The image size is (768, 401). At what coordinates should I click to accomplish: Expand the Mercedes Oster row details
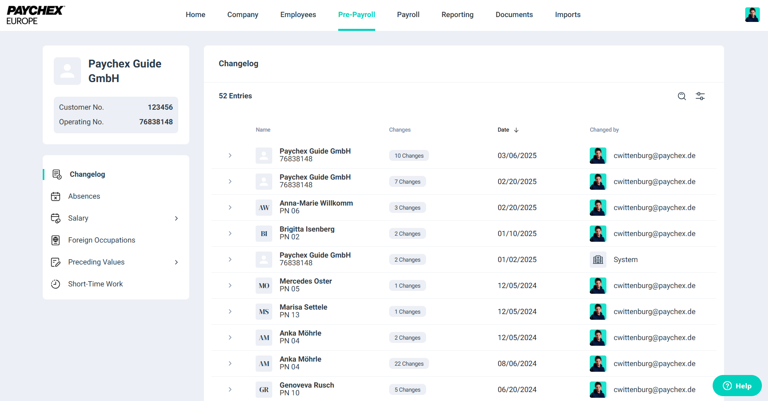pos(230,286)
